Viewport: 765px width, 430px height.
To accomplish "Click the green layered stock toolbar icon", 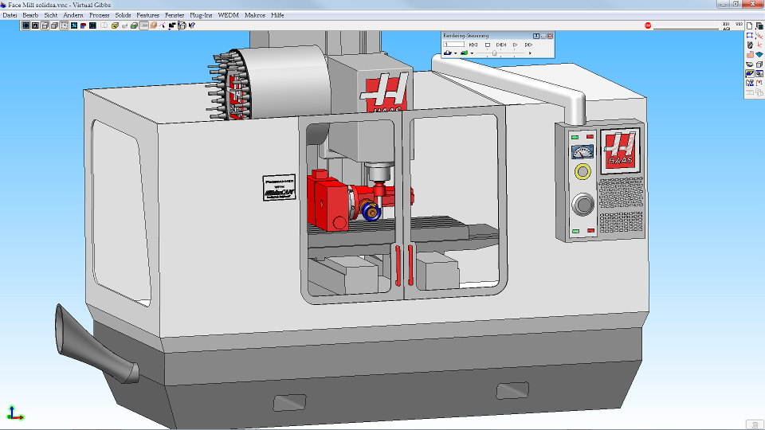I will point(134,25).
